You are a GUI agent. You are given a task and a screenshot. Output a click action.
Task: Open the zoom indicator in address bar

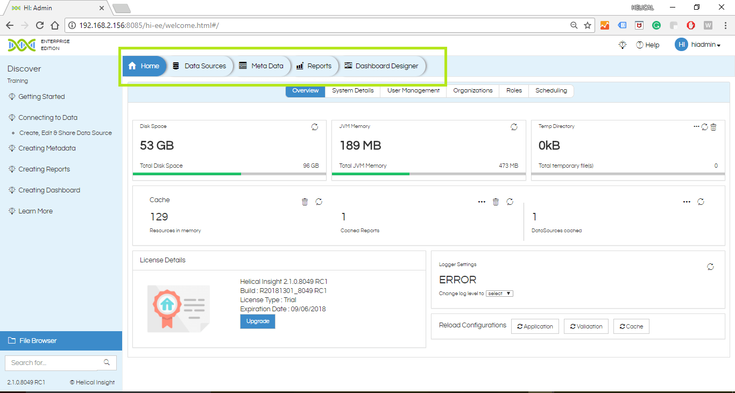[x=574, y=25]
